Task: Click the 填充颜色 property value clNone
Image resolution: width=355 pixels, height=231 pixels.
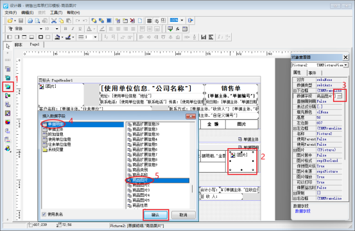Action: [x=329, y=112]
